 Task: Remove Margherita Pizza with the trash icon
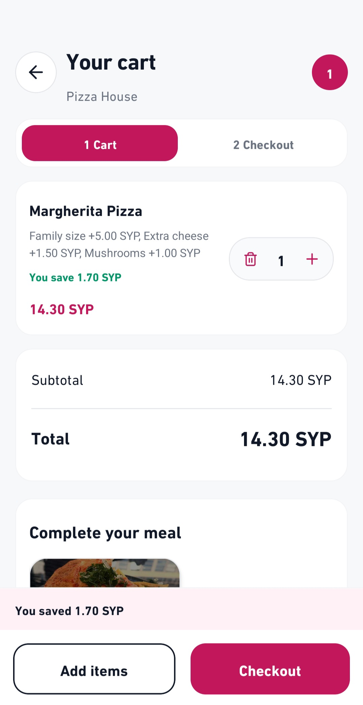(250, 259)
